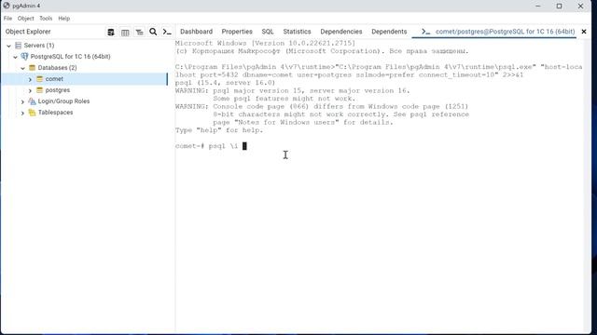597x335 pixels.
Task: Click the Servers group icon
Action: (x=19, y=46)
